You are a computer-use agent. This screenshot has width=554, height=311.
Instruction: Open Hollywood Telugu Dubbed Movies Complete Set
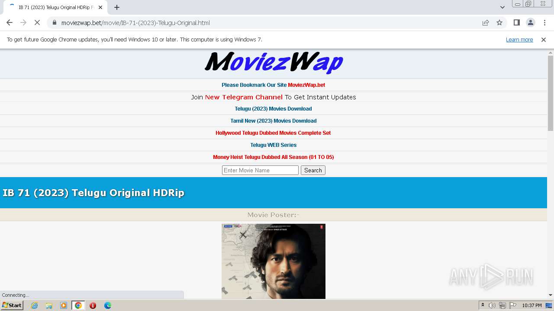pyautogui.click(x=274, y=133)
